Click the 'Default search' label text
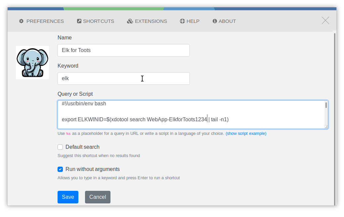344x217 pixels. point(82,147)
